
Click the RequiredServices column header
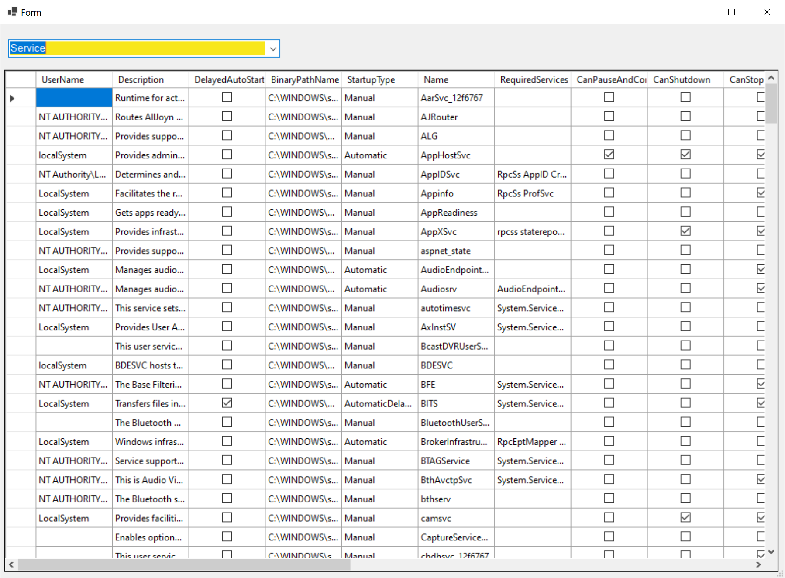click(x=534, y=79)
